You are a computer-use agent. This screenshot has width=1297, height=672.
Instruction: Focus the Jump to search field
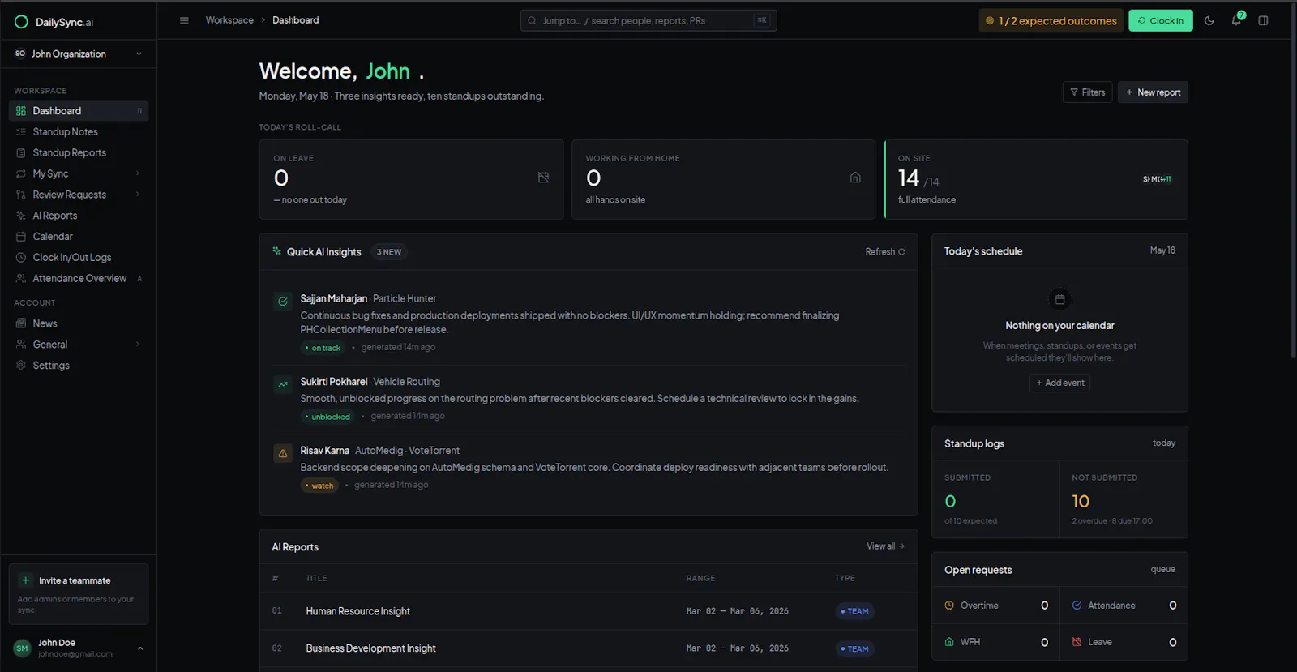point(648,21)
